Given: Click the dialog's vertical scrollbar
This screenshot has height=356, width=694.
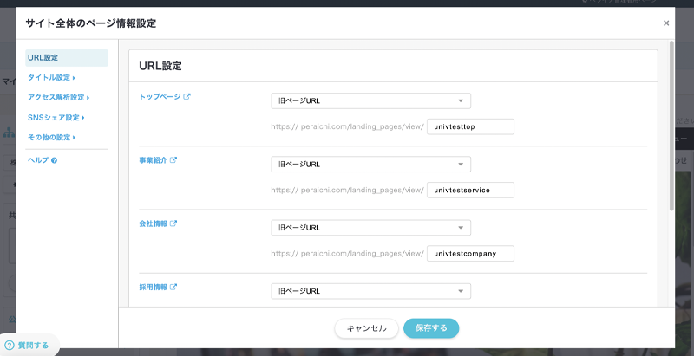Looking at the screenshot, I should (x=671, y=130).
